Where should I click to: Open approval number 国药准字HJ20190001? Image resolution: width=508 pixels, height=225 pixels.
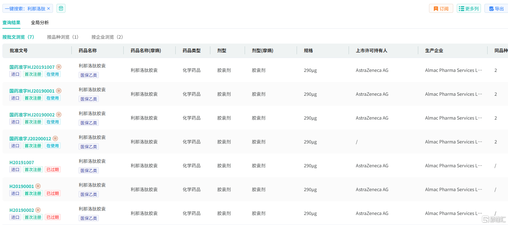coord(32,91)
